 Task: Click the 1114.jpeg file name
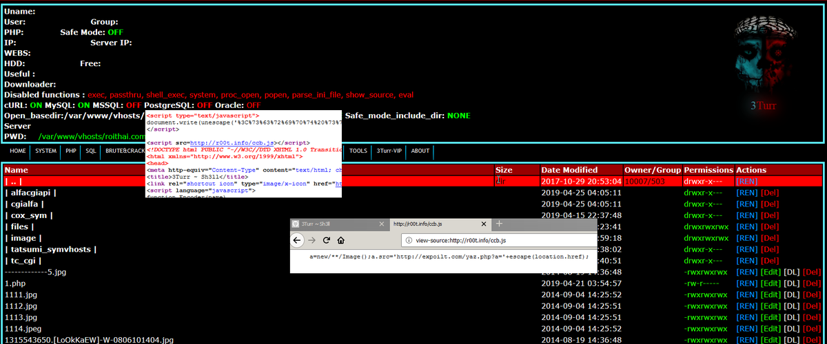click(22, 328)
